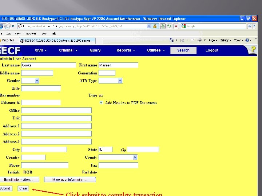Click the Address 3 field
The height and width of the screenshot is (196, 262).
[x=56, y=142]
